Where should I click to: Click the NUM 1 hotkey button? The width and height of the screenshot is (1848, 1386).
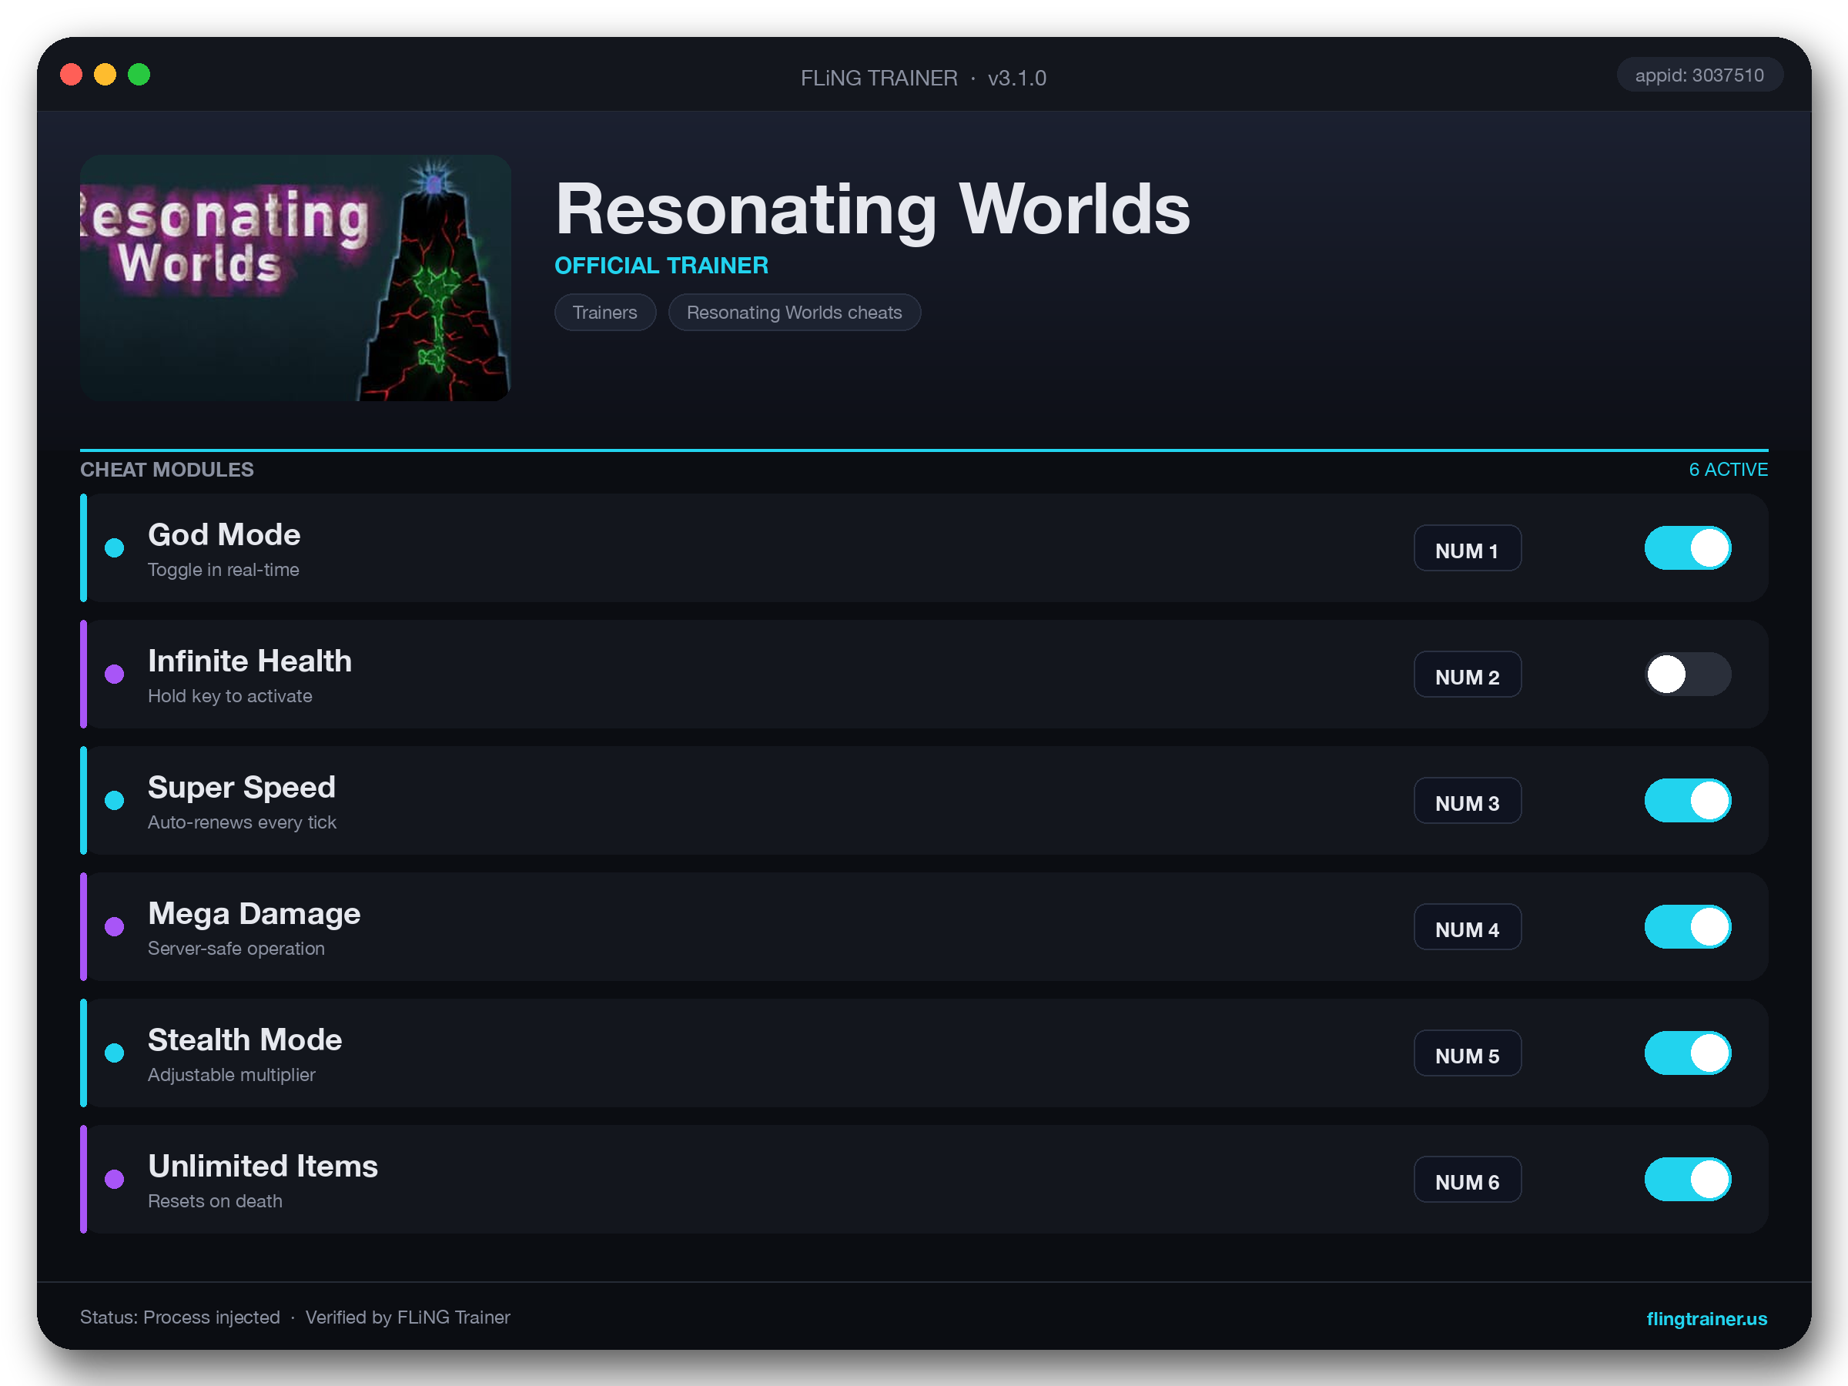tap(1467, 548)
